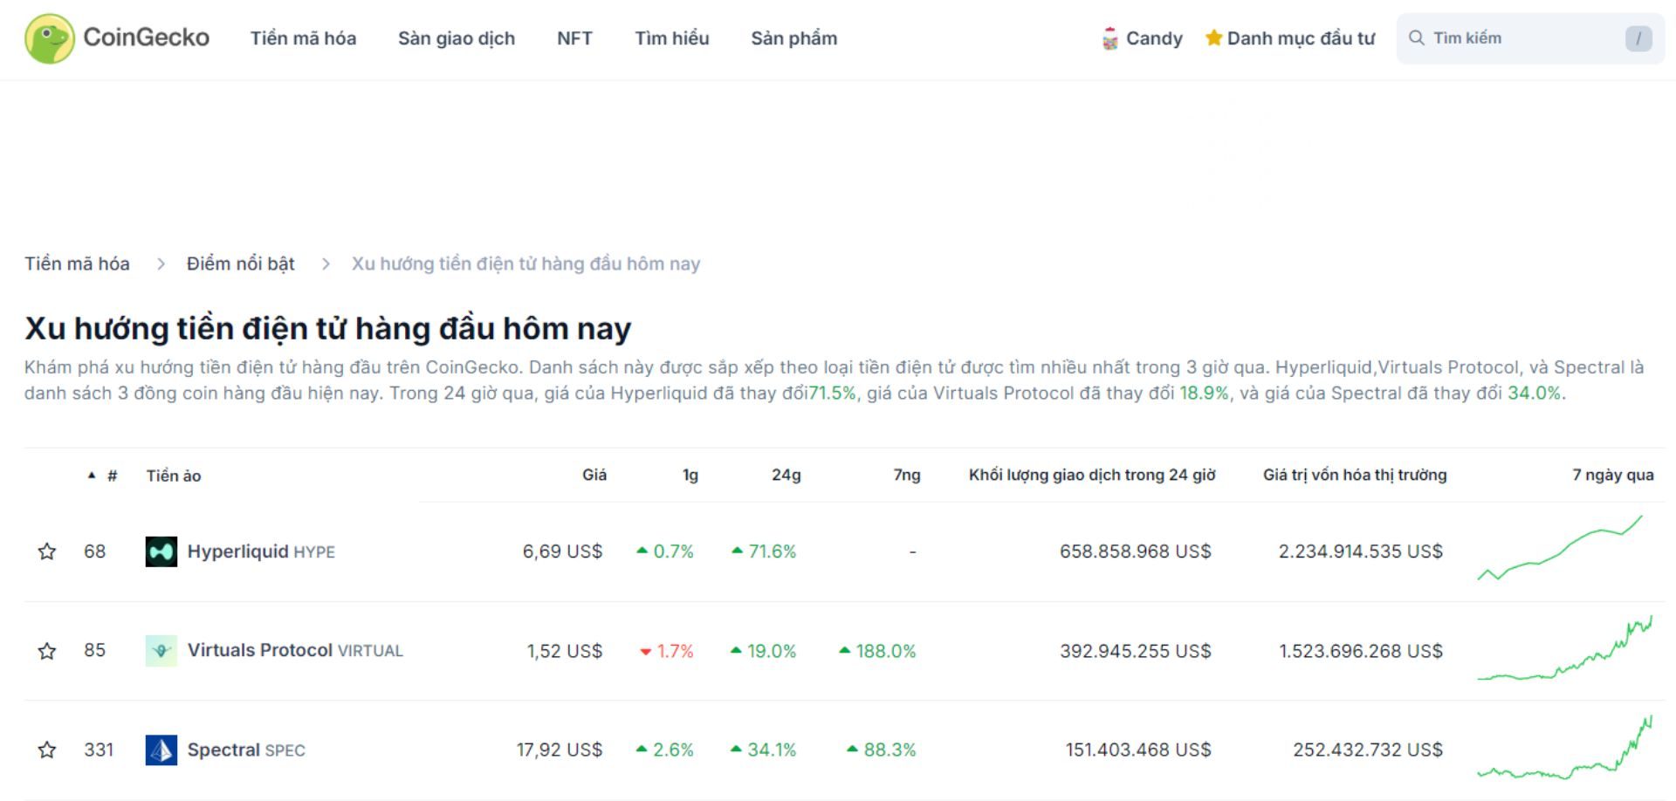The height and width of the screenshot is (801, 1676).
Task: Click the Virtuals Protocol coin logo
Action: [x=161, y=650]
